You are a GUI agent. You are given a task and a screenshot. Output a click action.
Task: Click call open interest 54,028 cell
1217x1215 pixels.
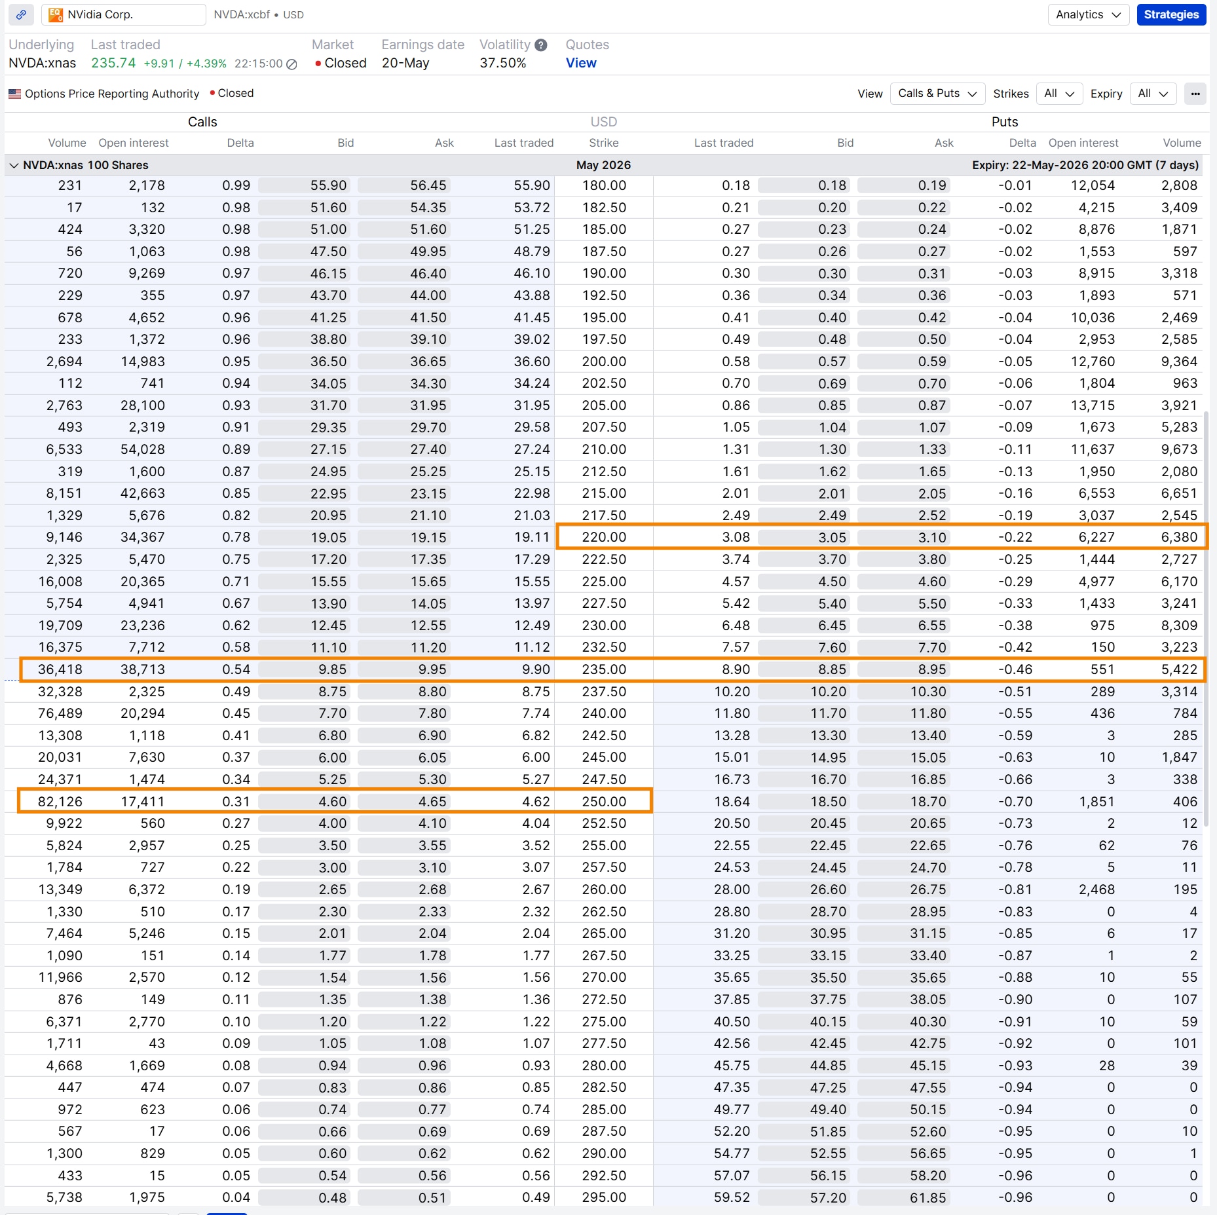pos(143,449)
